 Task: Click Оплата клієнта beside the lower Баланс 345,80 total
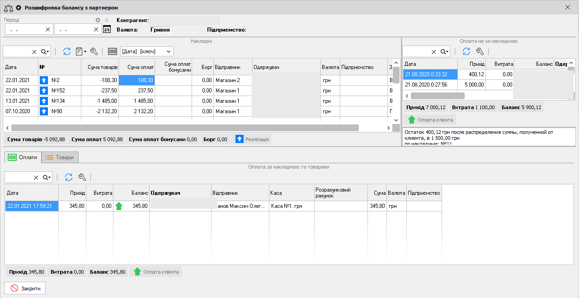pyautogui.click(x=155, y=272)
